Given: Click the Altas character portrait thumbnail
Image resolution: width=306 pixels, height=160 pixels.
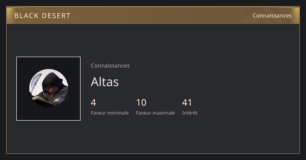Looking at the screenshot, I should pyautogui.click(x=48, y=89).
